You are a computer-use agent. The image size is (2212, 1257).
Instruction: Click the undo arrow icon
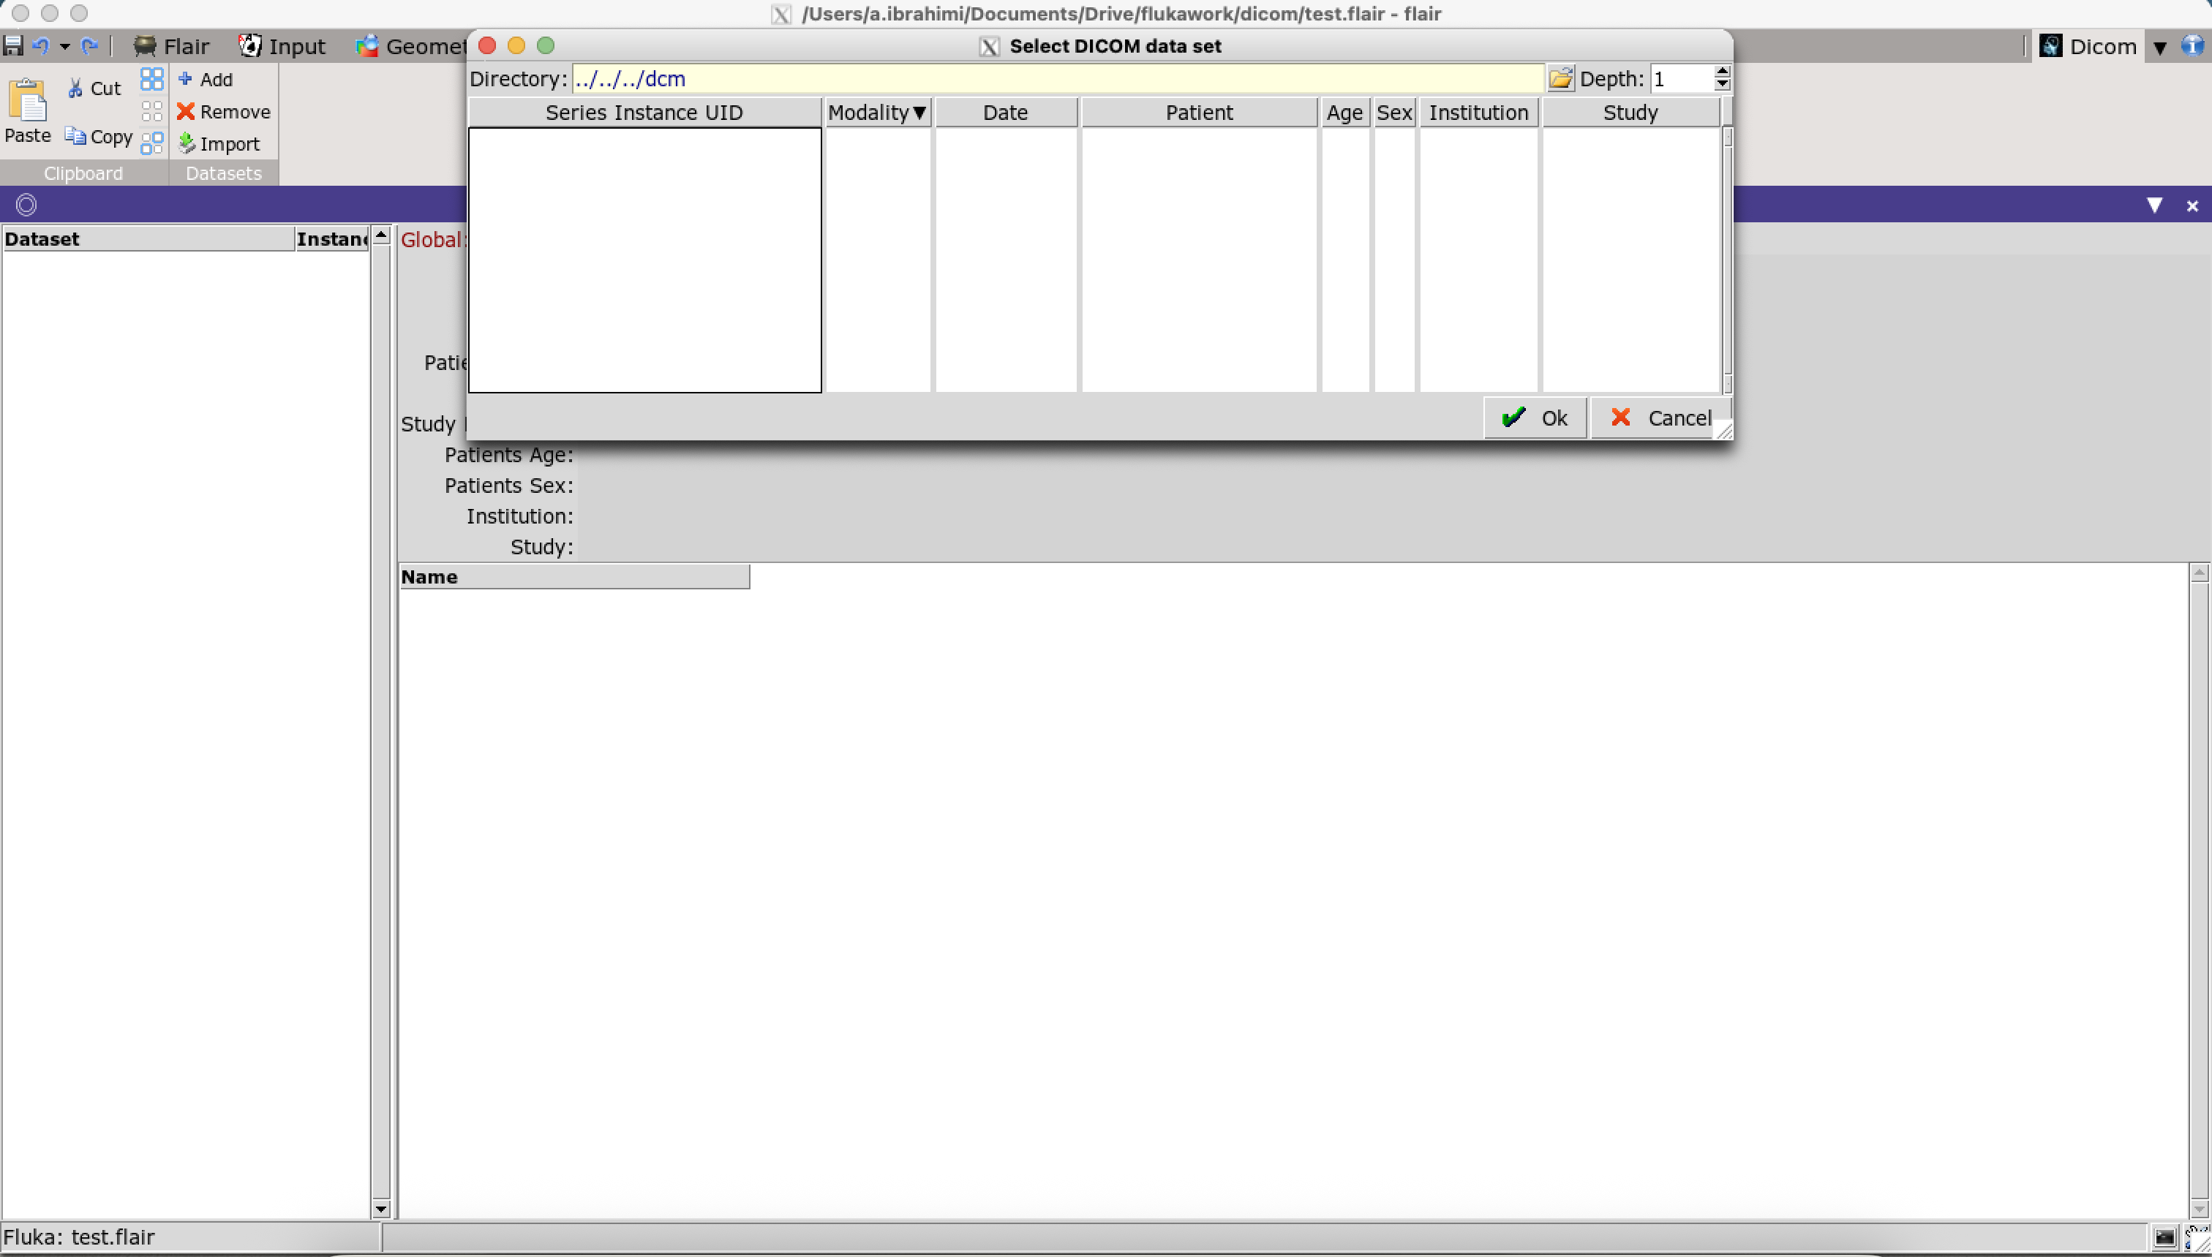point(40,46)
